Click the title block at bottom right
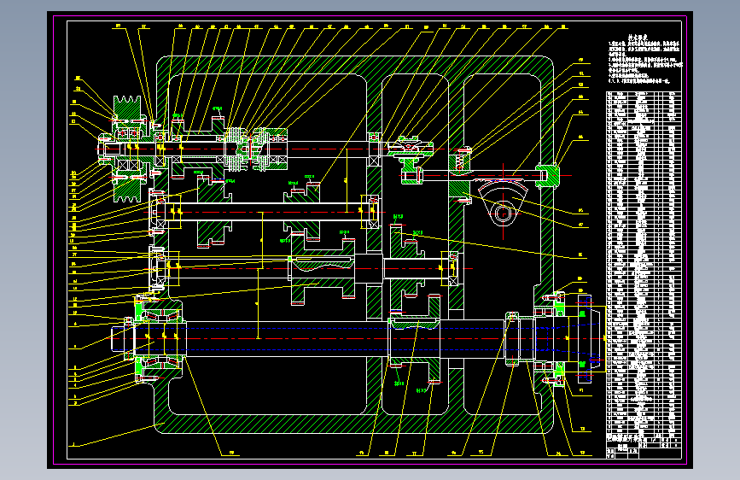Viewport: 740px width, 480px height. pos(644,447)
